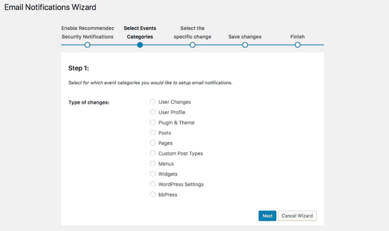Image resolution: width=389 pixels, height=231 pixels.
Task: Select the Pages event category
Action: pyautogui.click(x=153, y=143)
